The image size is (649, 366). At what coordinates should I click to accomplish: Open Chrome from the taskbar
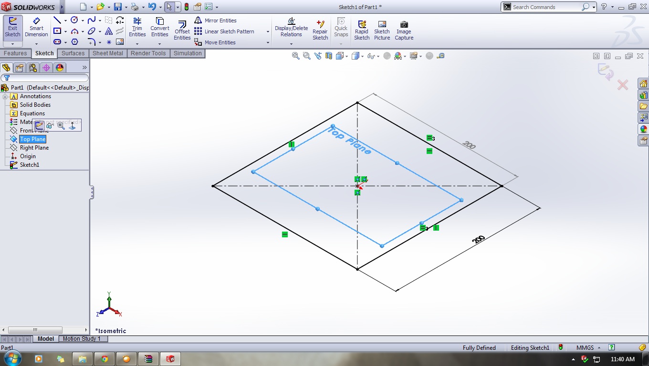(105, 359)
